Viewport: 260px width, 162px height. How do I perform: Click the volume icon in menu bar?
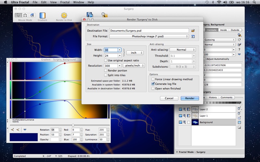[x=225, y=2]
